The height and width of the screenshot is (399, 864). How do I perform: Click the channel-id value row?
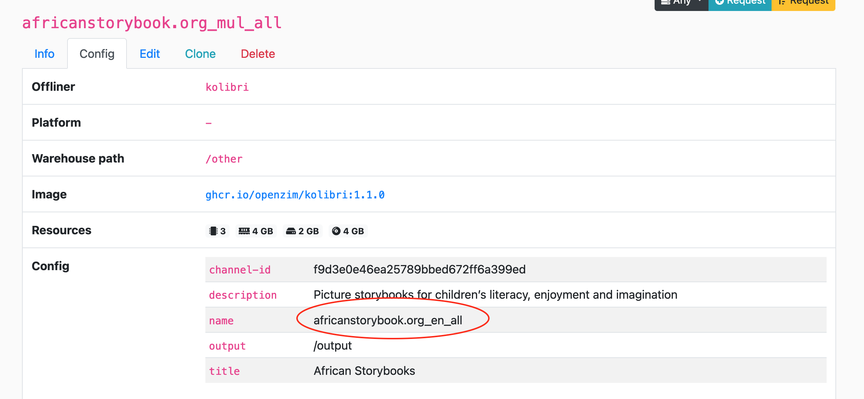(420, 269)
